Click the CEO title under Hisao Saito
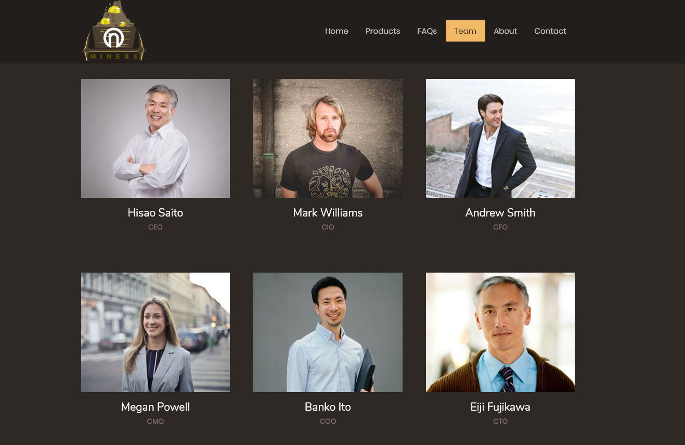The image size is (685, 445). click(156, 227)
